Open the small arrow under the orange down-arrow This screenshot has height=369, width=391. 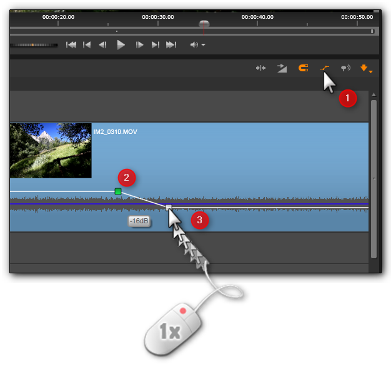click(x=370, y=72)
